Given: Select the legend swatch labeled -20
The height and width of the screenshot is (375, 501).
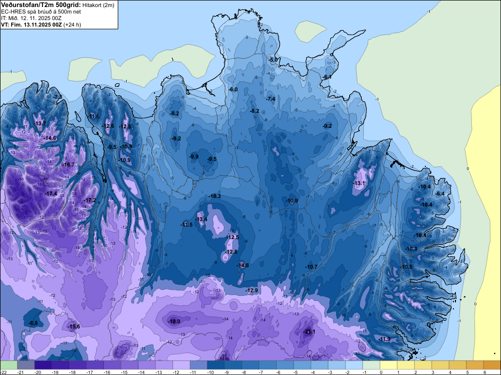Looking at the screenshot, I should click(x=43, y=365).
